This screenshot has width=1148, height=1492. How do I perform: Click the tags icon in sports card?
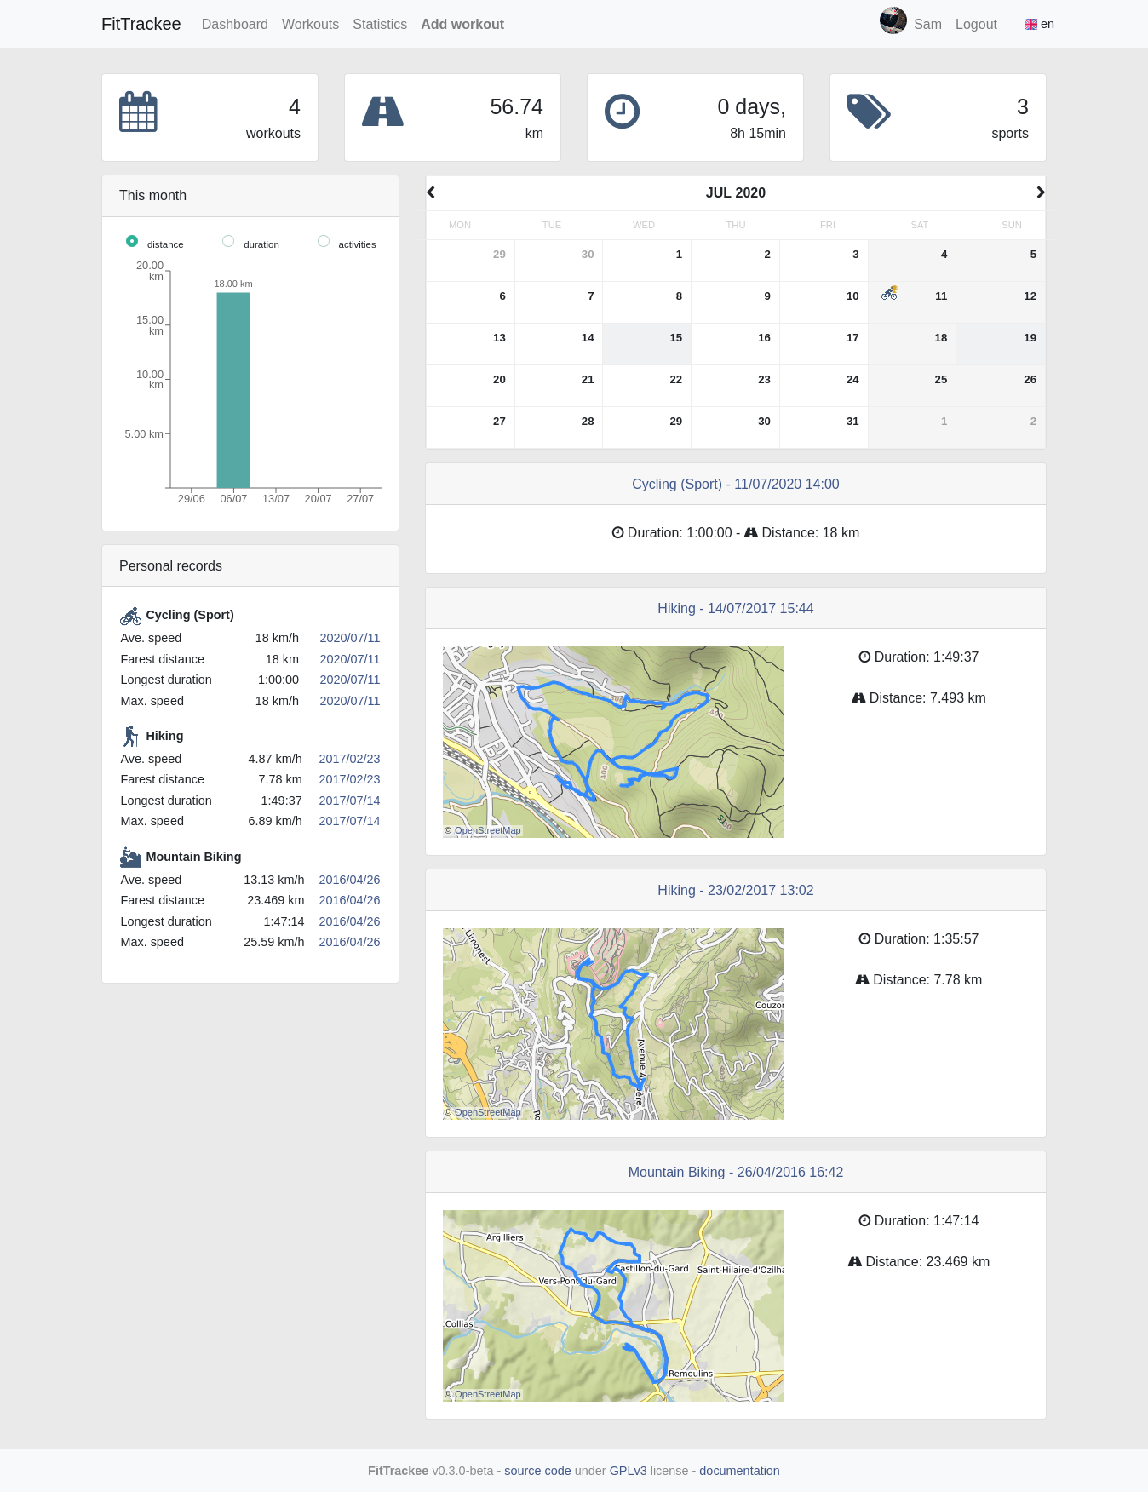(869, 112)
